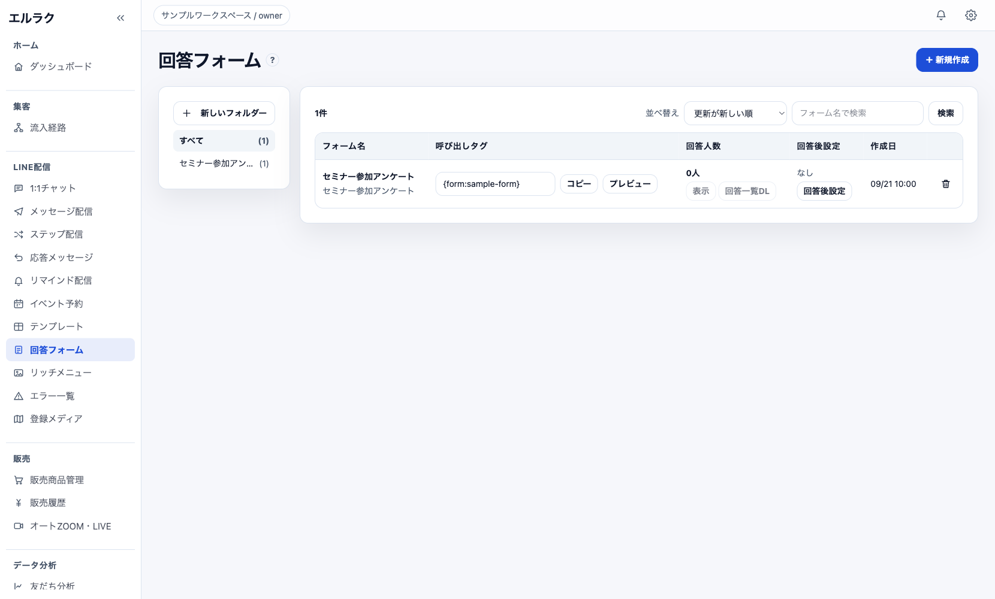
Task: Open the settings gear icon
Action: click(971, 16)
